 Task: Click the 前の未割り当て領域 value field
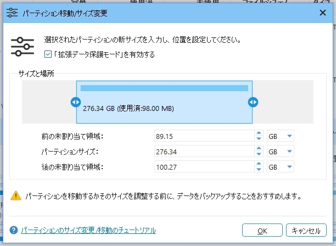(x=204, y=136)
